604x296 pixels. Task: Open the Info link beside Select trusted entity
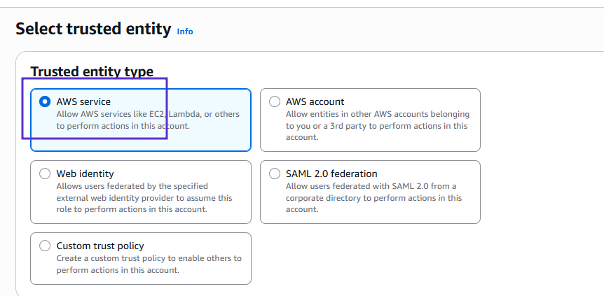(185, 31)
